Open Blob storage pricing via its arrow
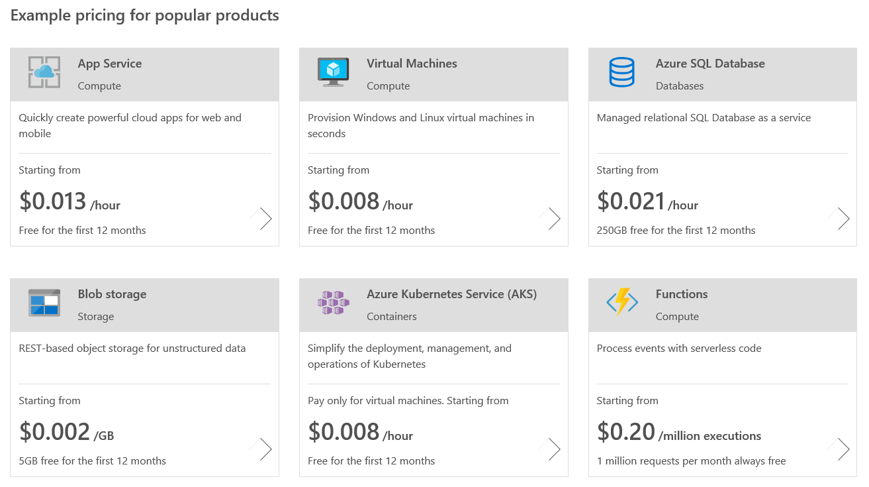Image resolution: width=869 pixels, height=487 pixels. (263, 449)
